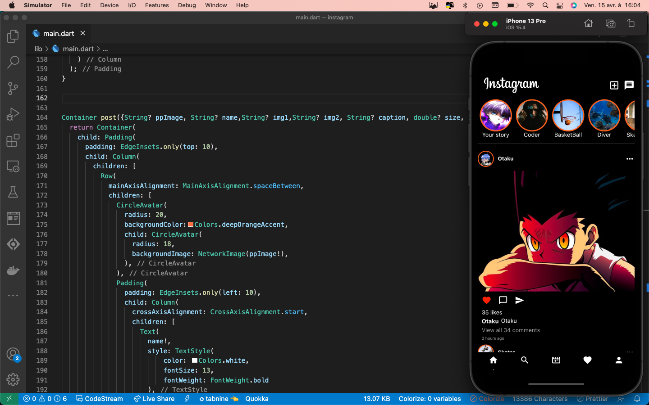Click Wi-Fi icon in menu bar
The height and width of the screenshot is (405, 649).
(530, 5)
